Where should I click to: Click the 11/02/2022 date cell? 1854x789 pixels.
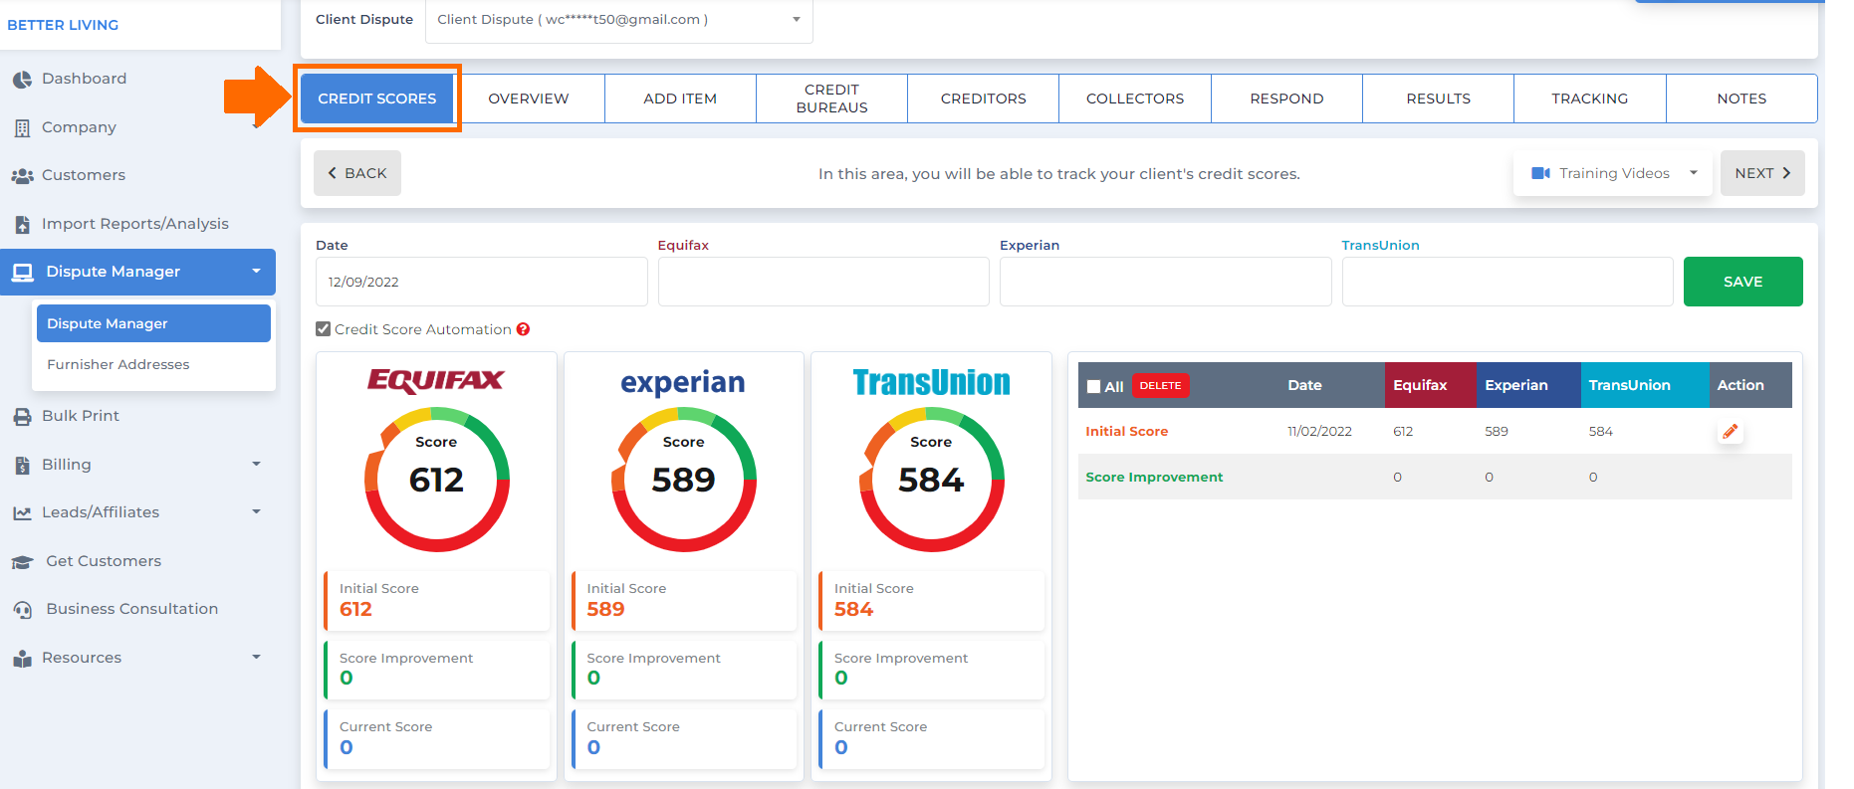[x=1319, y=432]
